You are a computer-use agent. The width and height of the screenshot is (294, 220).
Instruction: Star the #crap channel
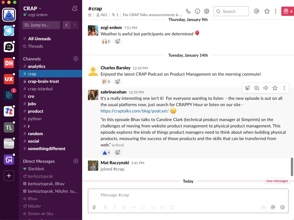[90, 15]
